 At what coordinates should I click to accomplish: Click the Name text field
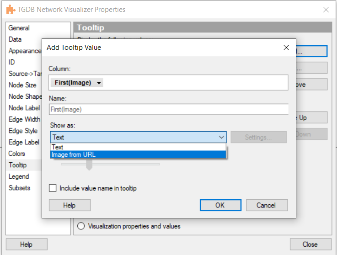(x=168, y=110)
